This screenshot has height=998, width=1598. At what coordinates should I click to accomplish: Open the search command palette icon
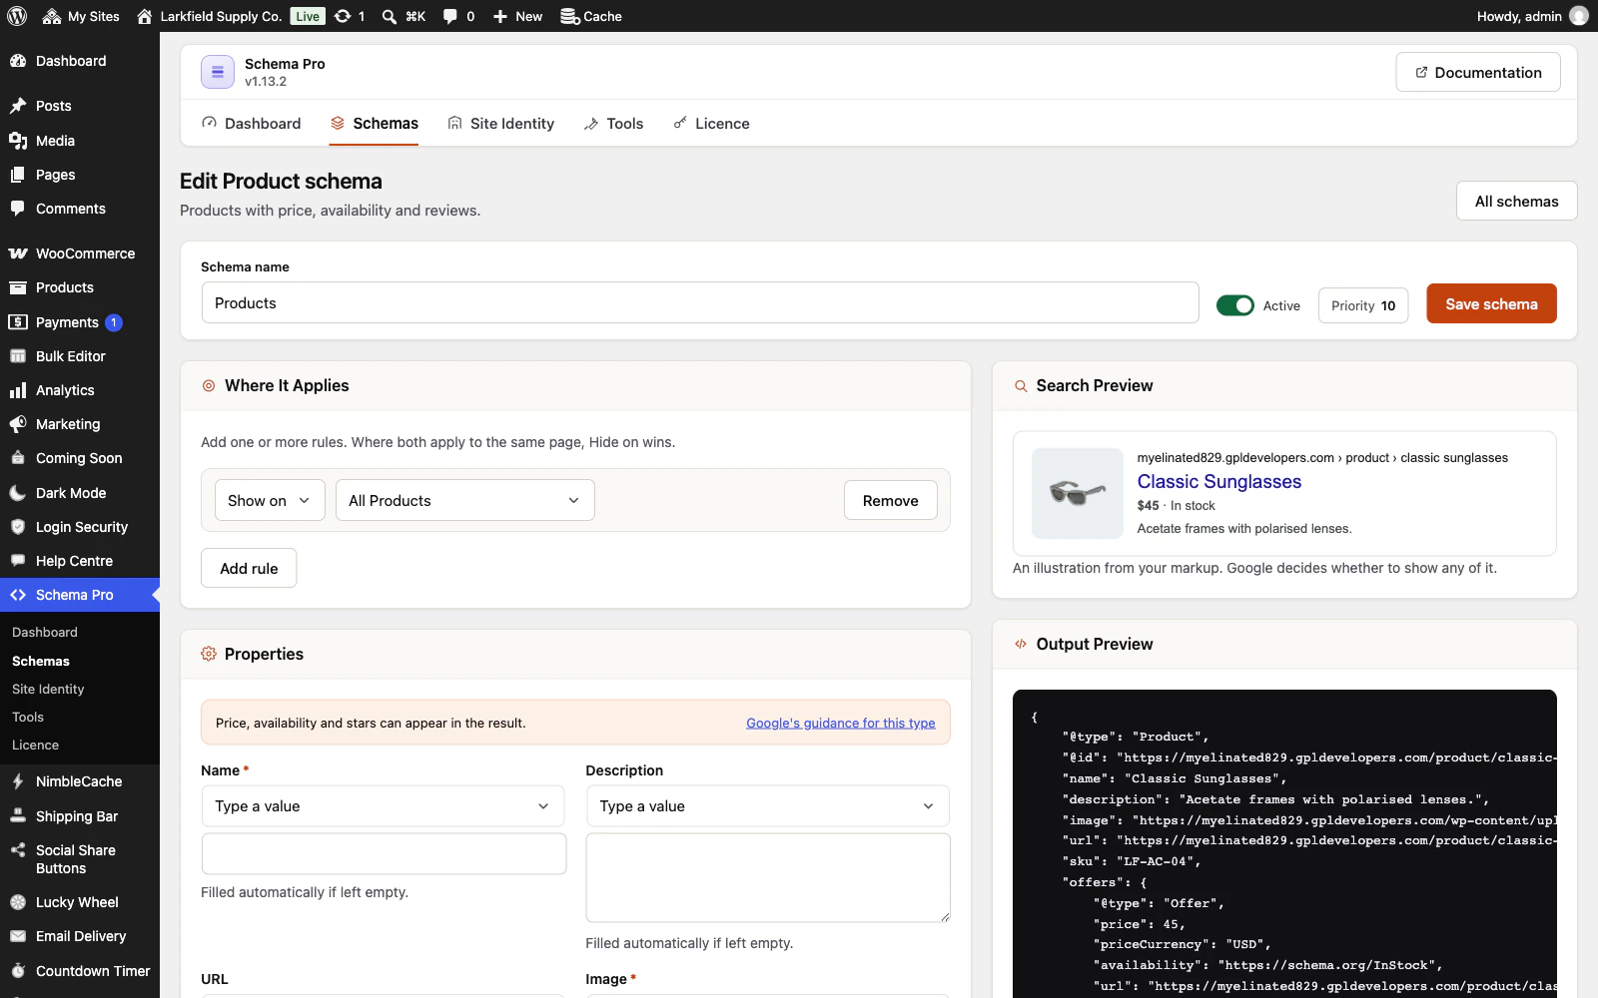(390, 16)
